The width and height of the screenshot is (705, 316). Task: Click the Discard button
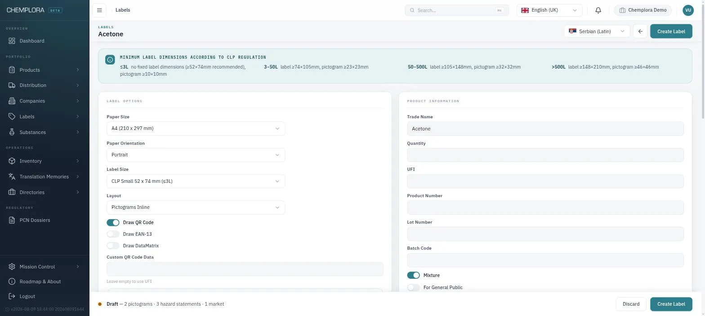pos(631,304)
